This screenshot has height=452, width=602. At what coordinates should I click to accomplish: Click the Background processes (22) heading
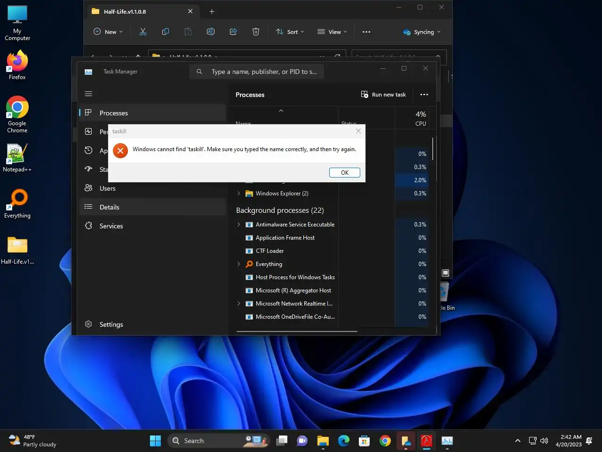click(280, 210)
